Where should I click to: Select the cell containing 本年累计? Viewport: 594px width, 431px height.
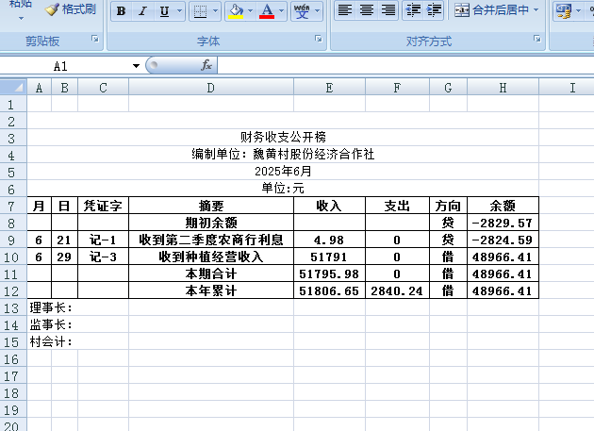[x=210, y=291]
